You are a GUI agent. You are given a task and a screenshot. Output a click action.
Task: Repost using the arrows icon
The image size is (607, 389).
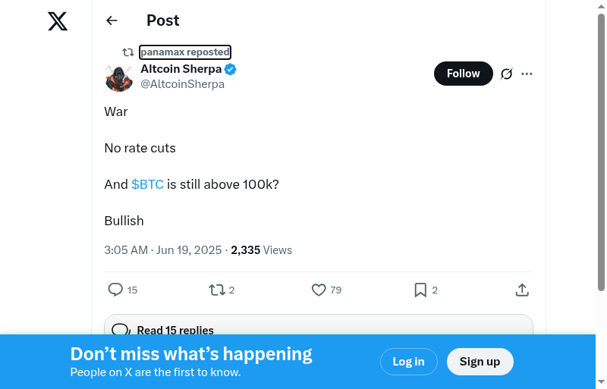coord(217,290)
